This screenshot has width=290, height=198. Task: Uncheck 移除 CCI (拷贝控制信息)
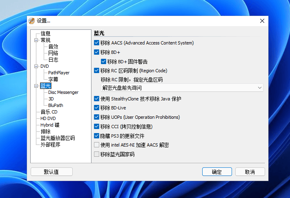point(96,127)
